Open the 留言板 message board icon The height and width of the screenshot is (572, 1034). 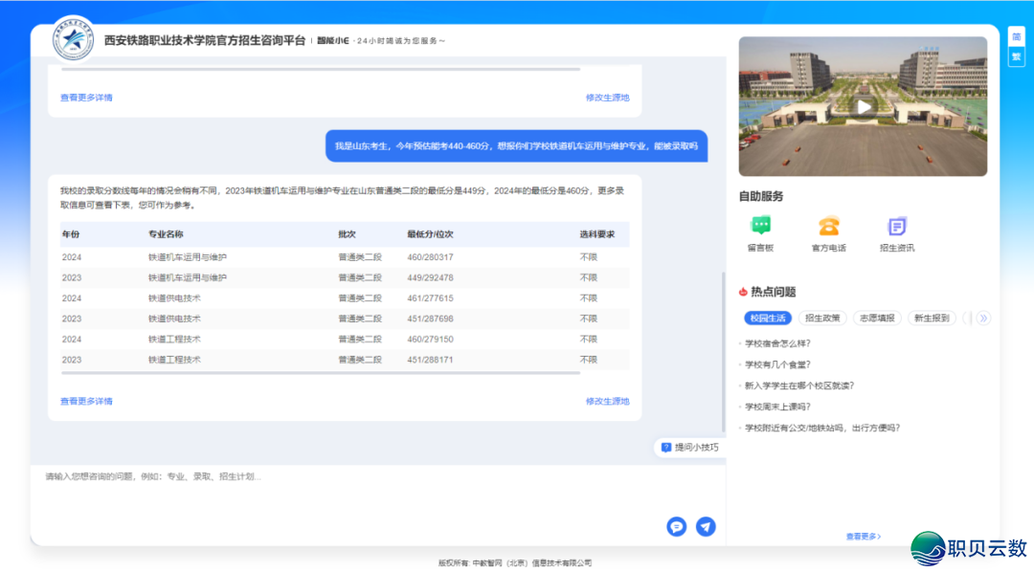pyautogui.click(x=760, y=227)
